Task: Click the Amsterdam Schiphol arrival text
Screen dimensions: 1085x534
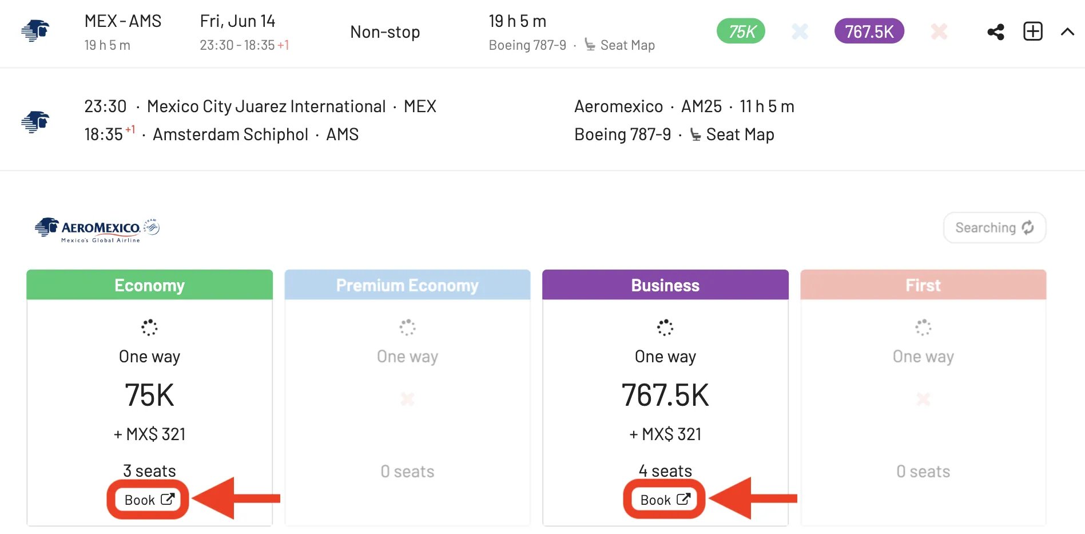Action: click(x=230, y=135)
